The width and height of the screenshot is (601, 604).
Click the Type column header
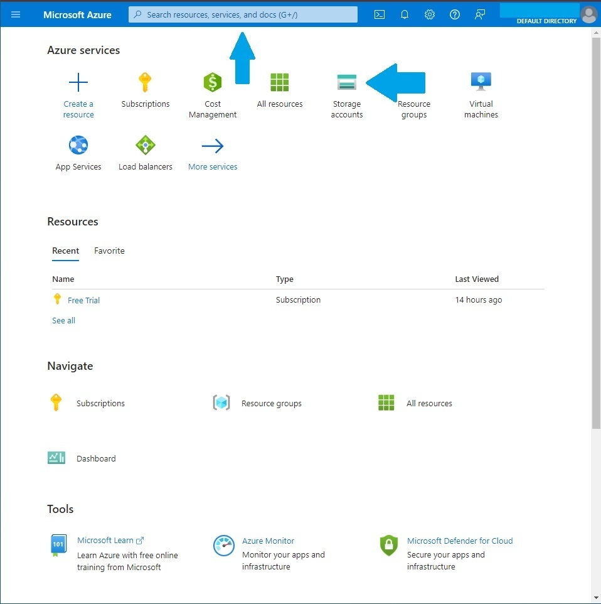point(285,279)
